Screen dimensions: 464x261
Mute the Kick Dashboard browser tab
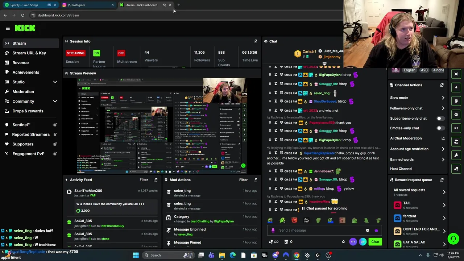(164, 5)
